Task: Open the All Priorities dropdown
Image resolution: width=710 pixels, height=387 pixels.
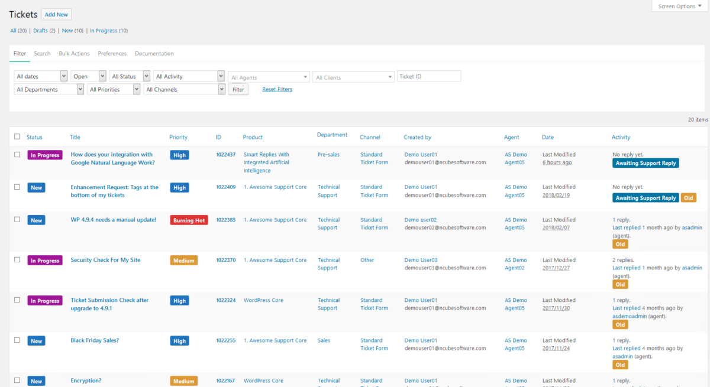Action: [x=114, y=89]
